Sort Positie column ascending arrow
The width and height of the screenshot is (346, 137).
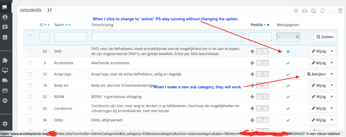tap(268, 25)
